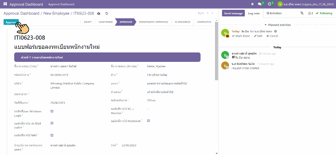Click the cloud save icon beside ITI0623-008
The image size is (336, 155).
[99, 13]
